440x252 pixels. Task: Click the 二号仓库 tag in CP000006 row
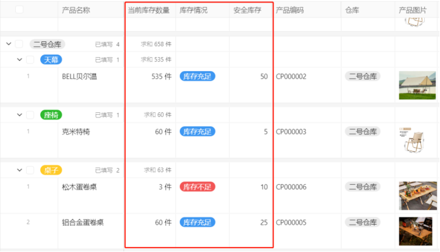click(363, 187)
